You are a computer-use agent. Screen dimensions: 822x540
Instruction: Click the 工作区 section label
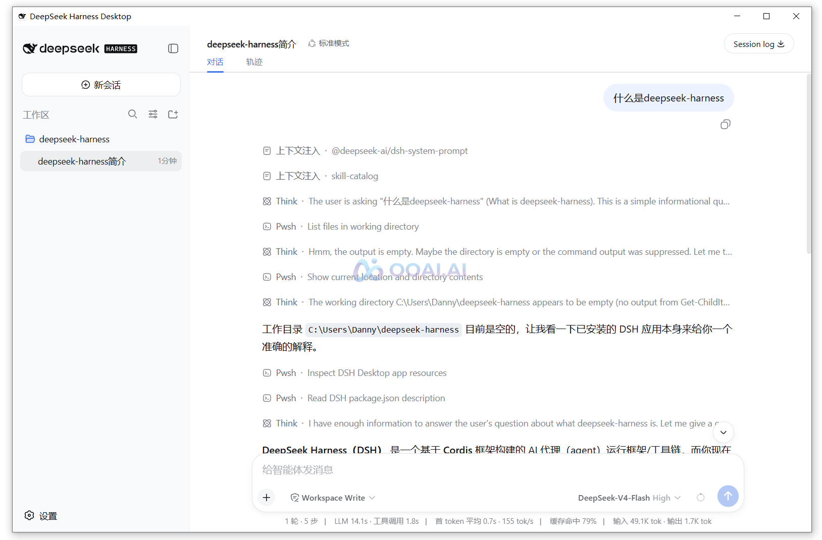(x=36, y=115)
